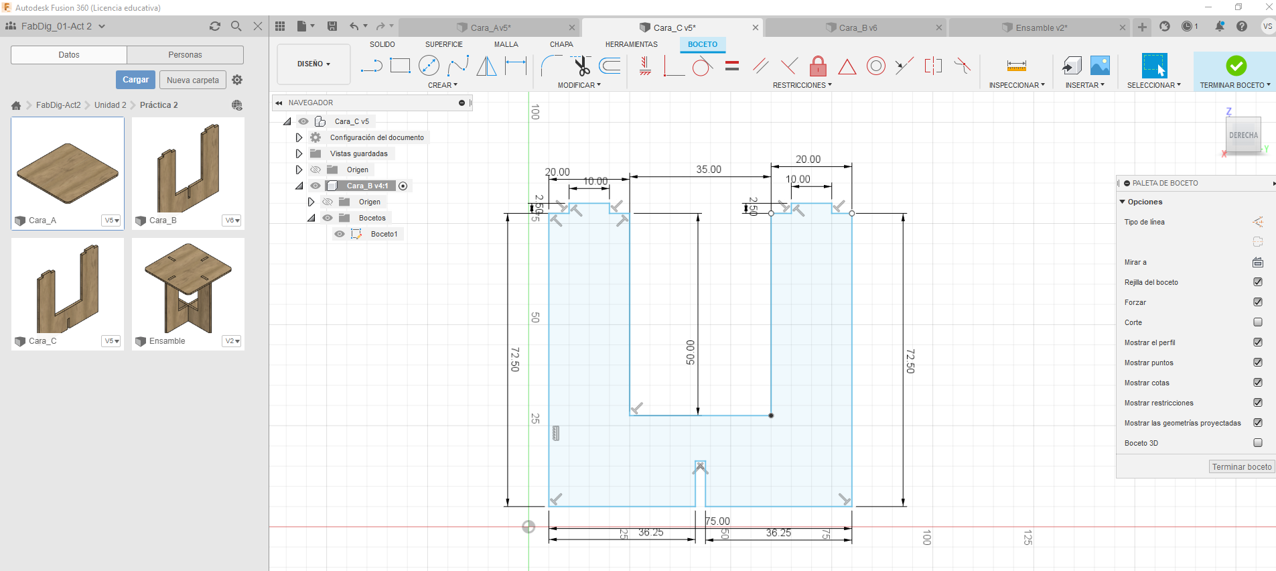Viewport: 1276px width, 571px height.
Task: Open the MODIFICAR dropdown menu
Action: click(579, 85)
